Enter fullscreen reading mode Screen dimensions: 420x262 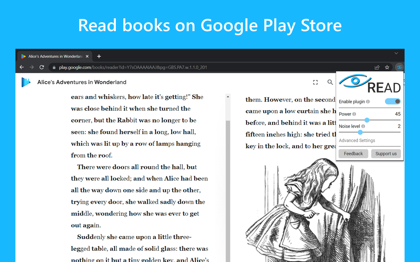315,82
